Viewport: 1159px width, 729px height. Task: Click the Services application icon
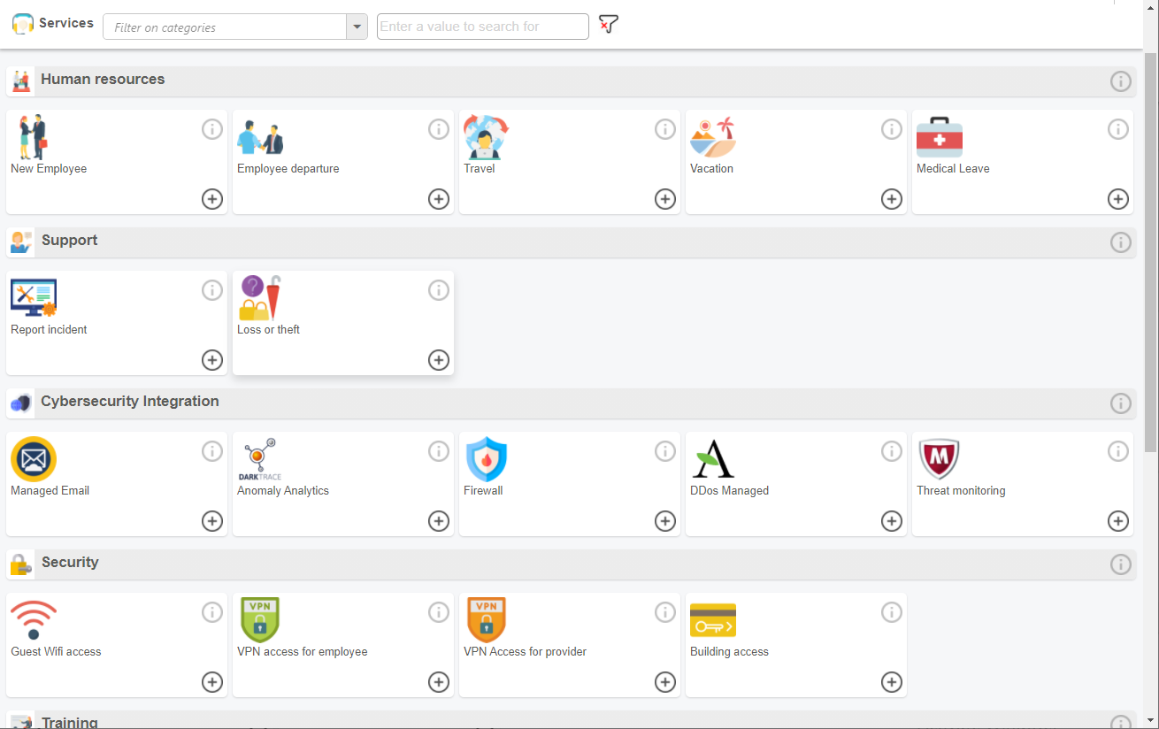coord(22,23)
